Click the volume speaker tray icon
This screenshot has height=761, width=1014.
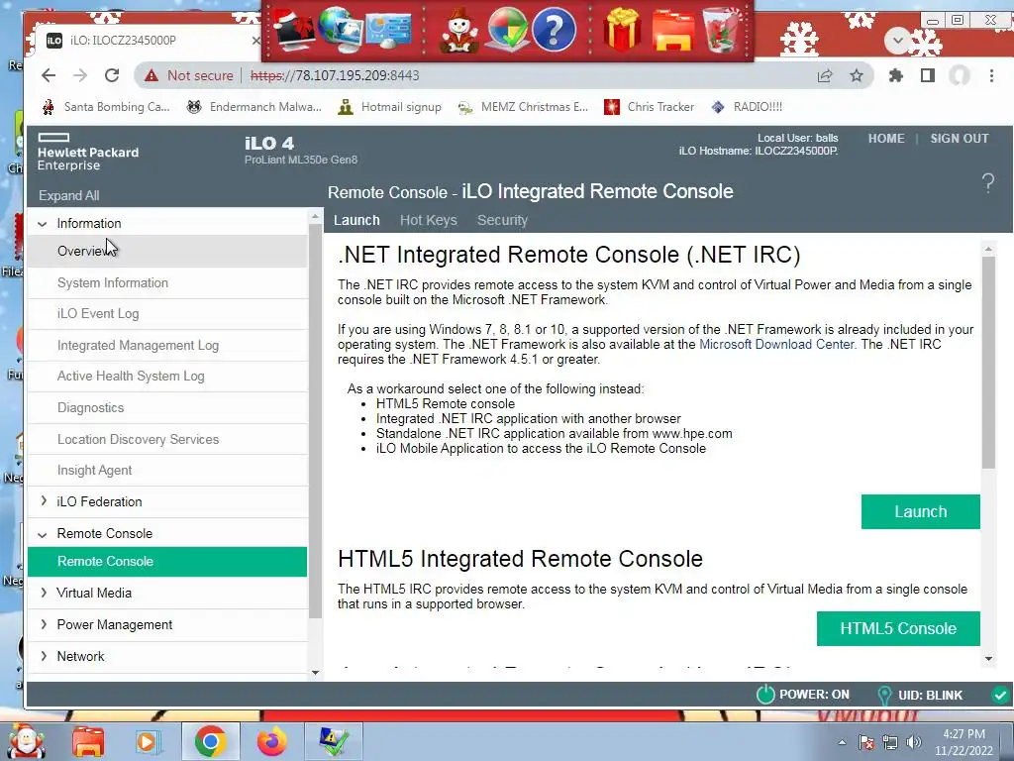coord(914,742)
